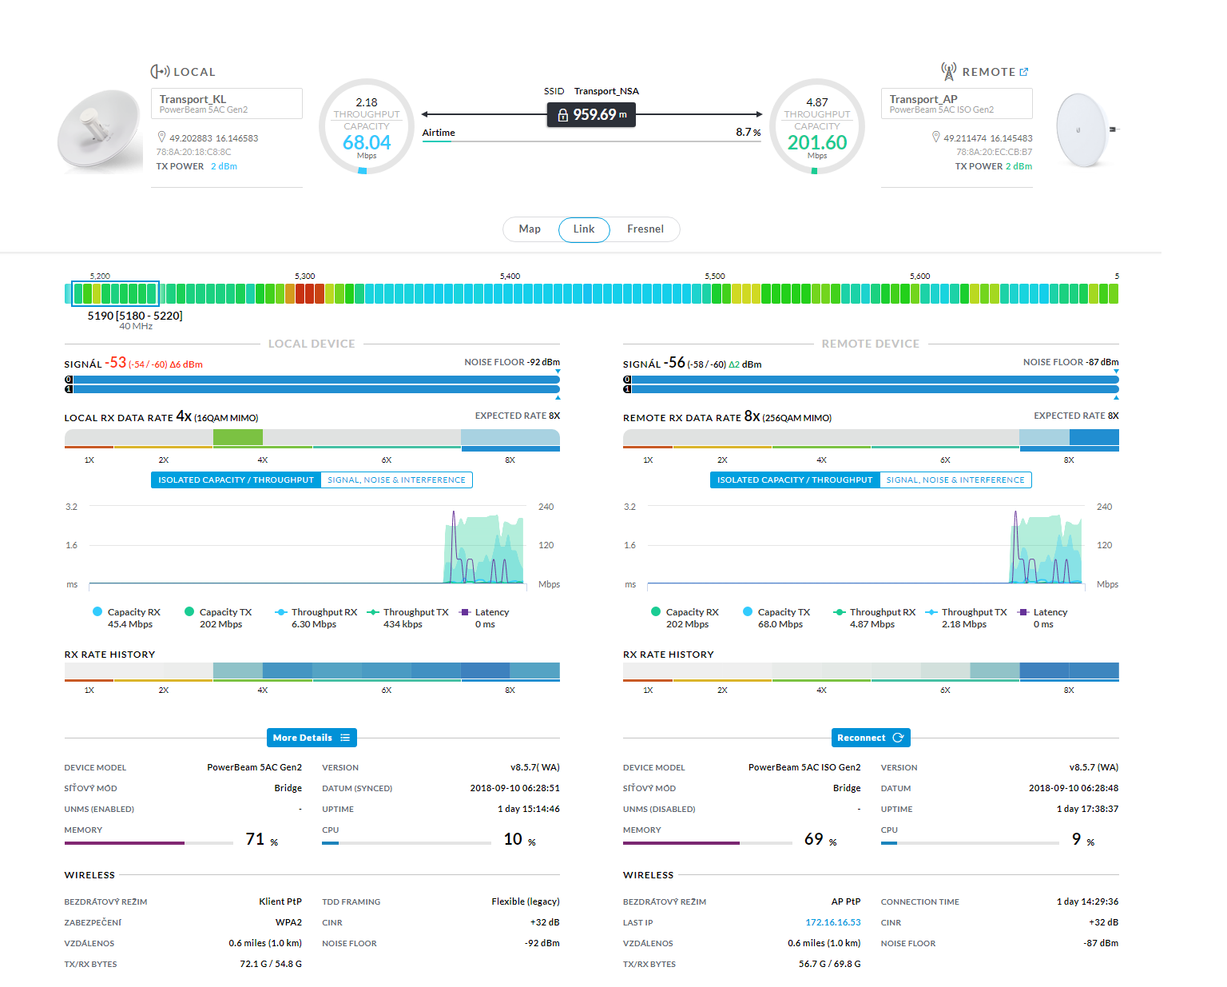Click the local CPU 10 % bar
The width and height of the screenshot is (1227, 987).
coord(407,843)
